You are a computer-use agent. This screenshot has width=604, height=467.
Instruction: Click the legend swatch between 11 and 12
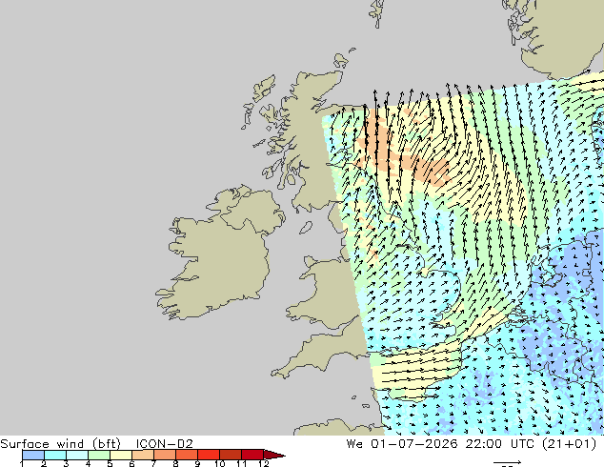252,455
